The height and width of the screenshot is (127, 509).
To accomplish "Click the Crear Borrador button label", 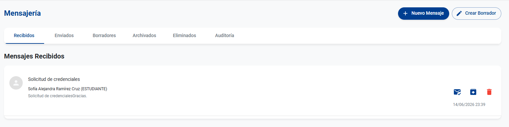I will tap(481, 13).
